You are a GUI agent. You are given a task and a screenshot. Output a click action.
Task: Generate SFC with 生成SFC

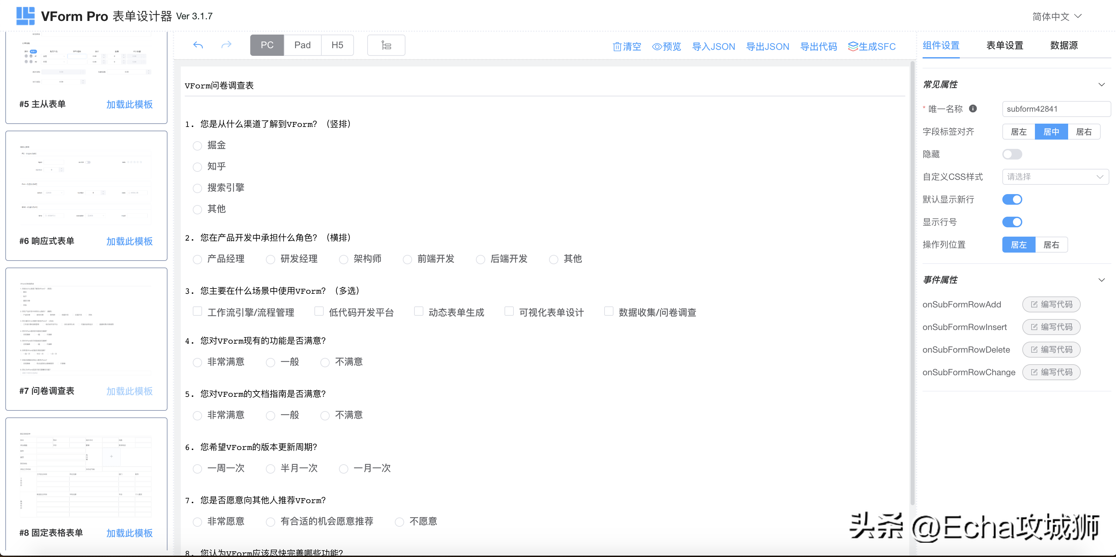872,46
